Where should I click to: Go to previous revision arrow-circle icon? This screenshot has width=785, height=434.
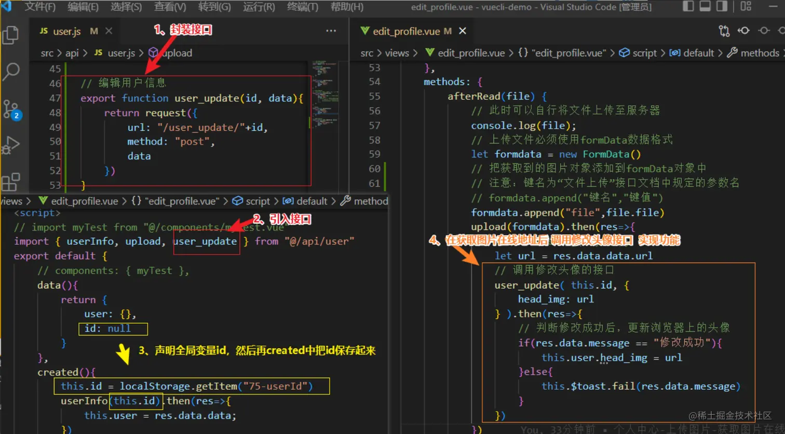(743, 31)
